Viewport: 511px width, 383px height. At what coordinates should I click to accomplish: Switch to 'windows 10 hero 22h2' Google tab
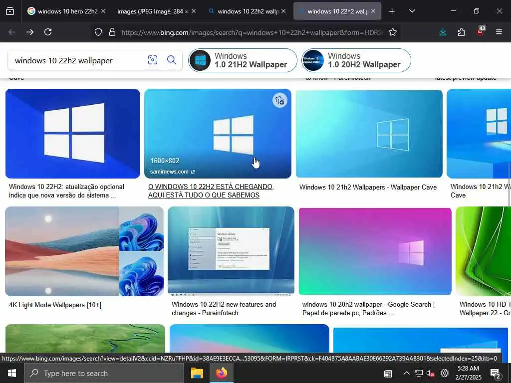[x=67, y=11]
